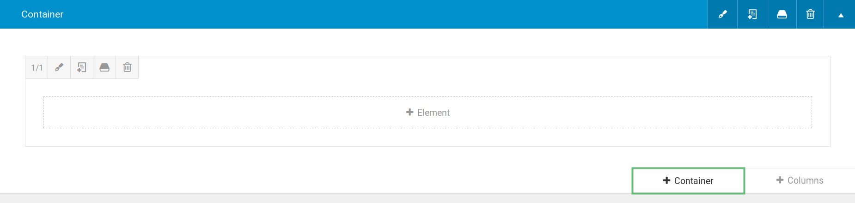Click the plus sign beside Element label
The width and height of the screenshot is (855, 203).
point(409,112)
